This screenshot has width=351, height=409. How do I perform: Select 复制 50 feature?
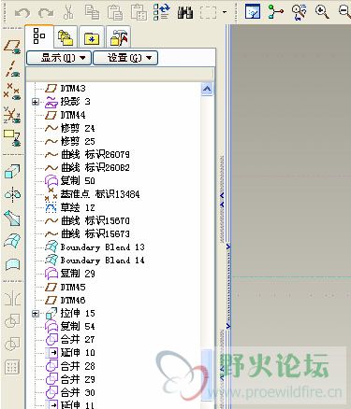tap(78, 181)
